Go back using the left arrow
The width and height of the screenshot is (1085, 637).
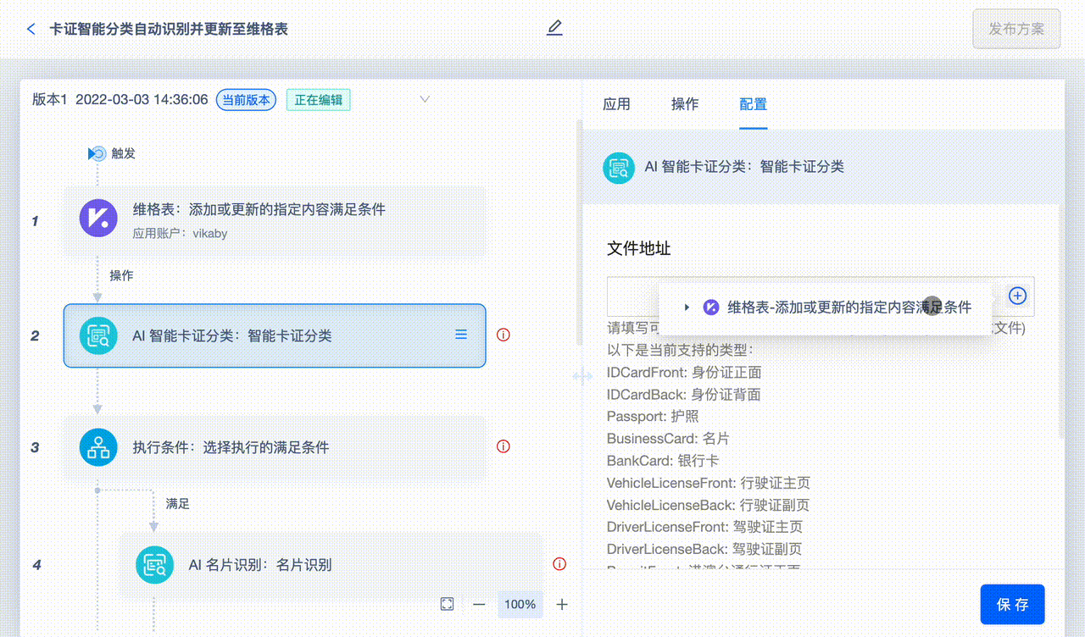coord(31,29)
